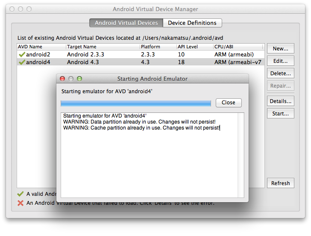Click the emulator startup progress bar

(x=136, y=103)
